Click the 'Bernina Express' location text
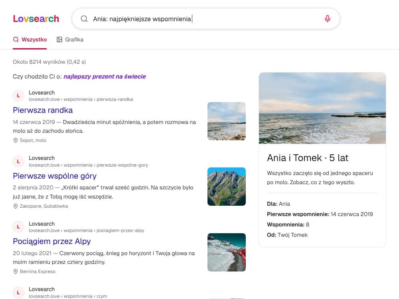 coord(38,271)
